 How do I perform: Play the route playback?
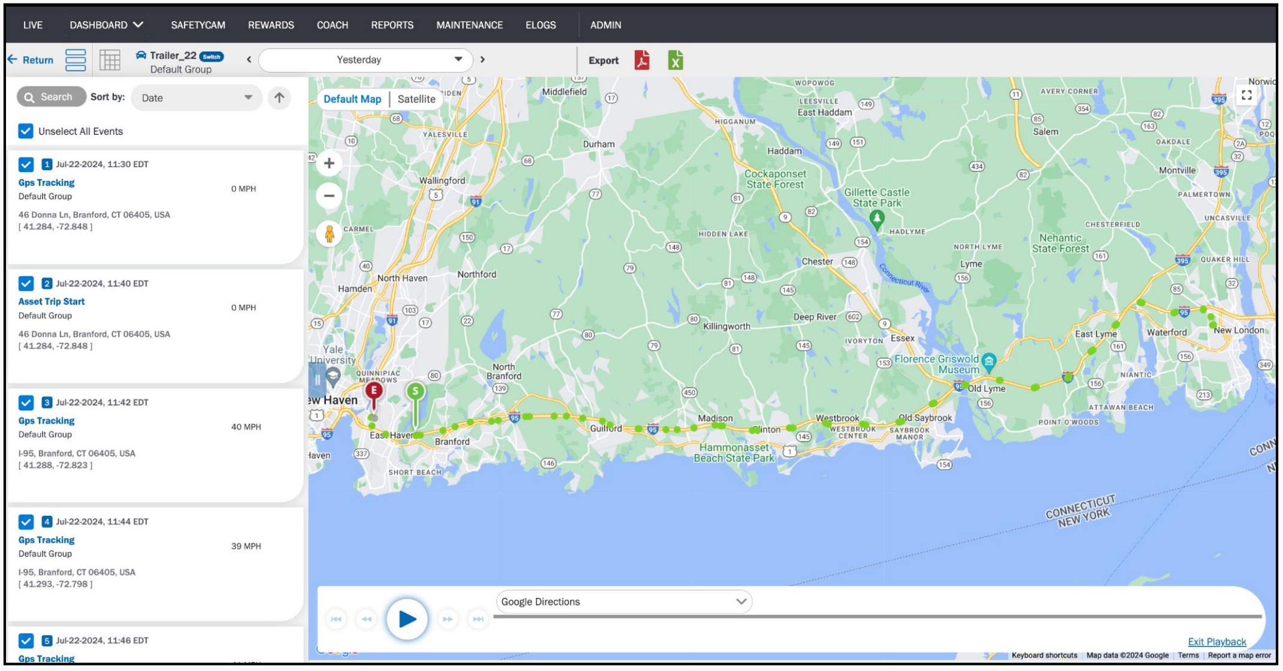click(407, 619)
